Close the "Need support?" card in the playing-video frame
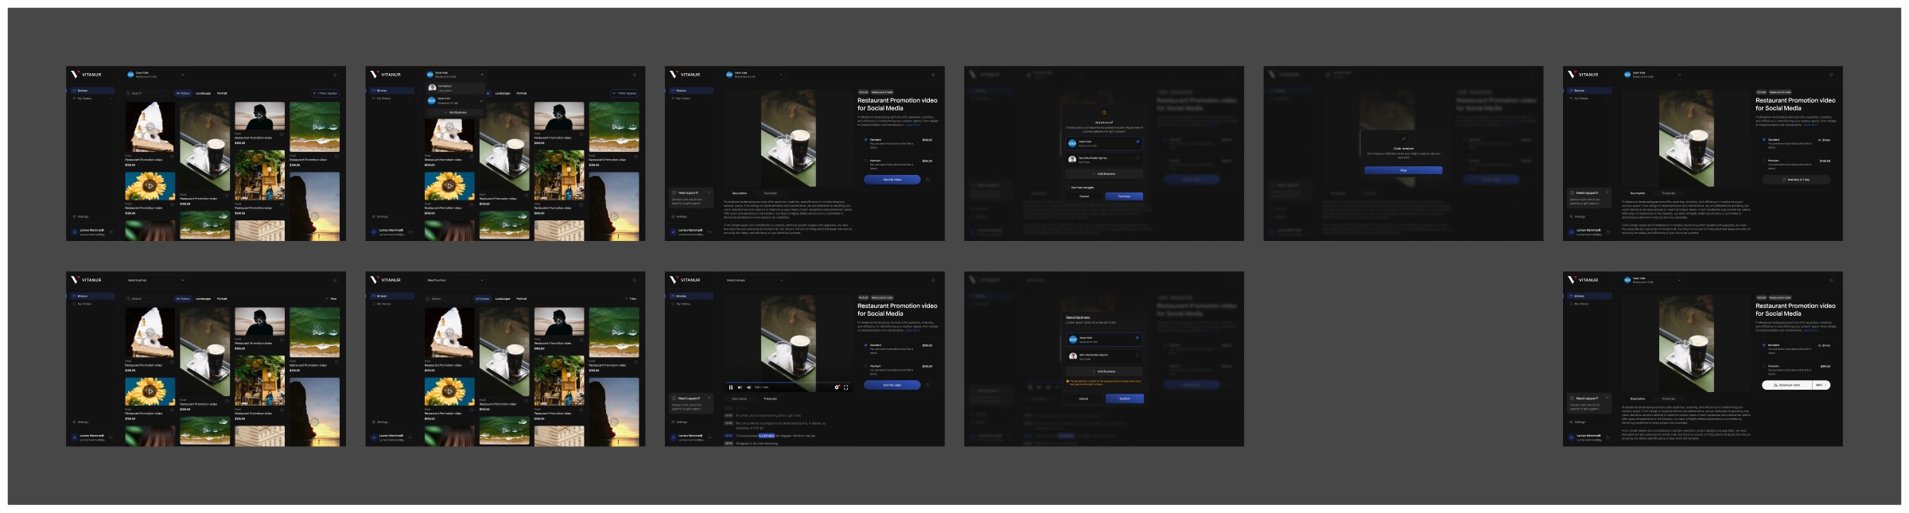Viewport: 1909px width, 513px height. 709,398
